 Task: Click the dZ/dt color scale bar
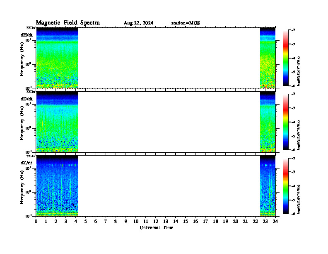coord(286,186)
